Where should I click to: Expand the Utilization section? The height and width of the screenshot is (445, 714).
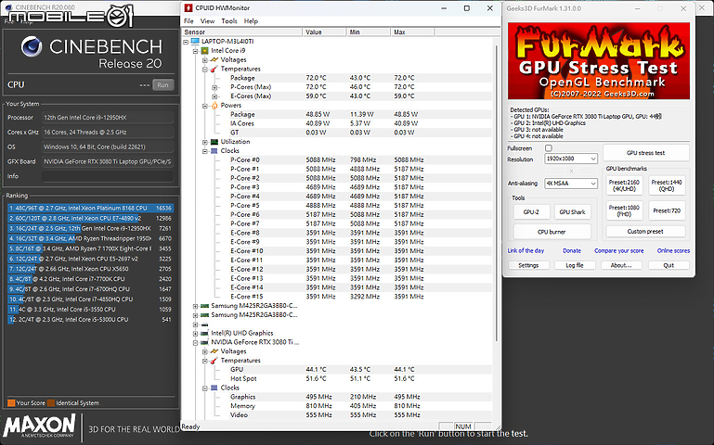click(205, 142)
